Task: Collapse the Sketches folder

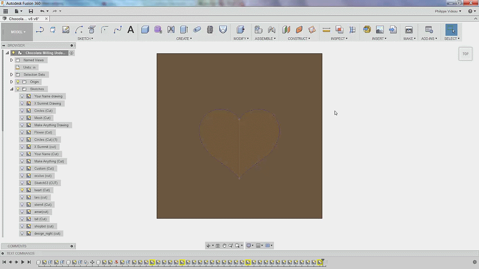Action: point(12,89)
